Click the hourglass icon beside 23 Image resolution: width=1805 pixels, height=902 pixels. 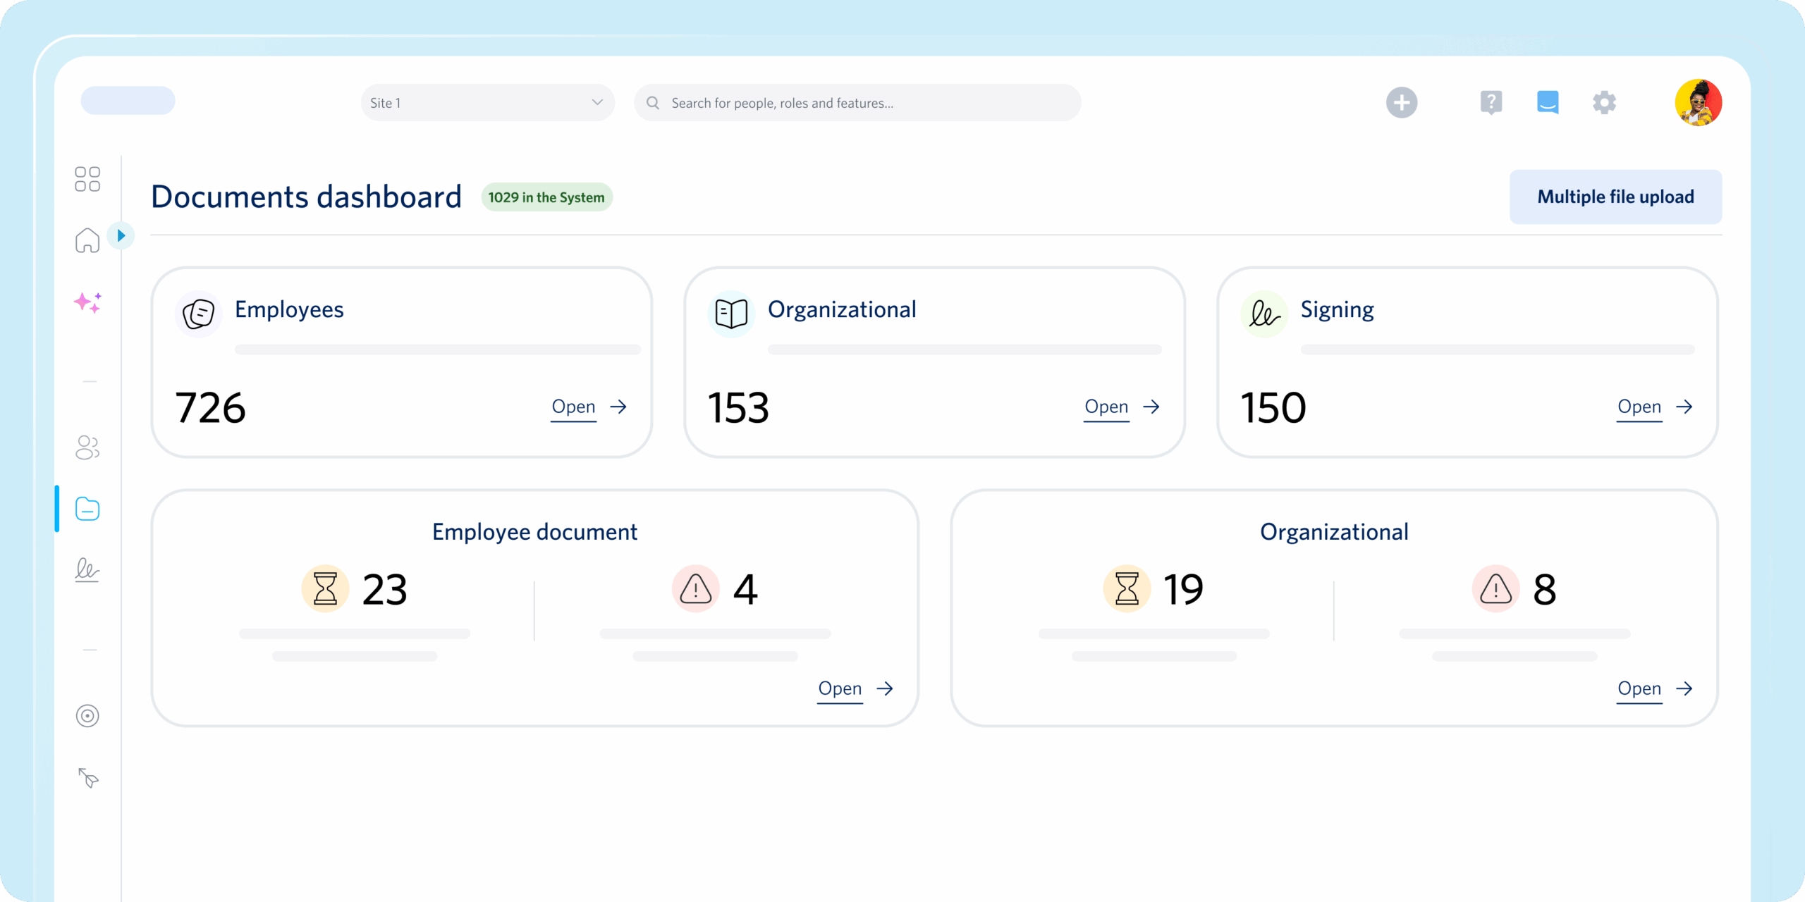click(x=325, y=588)
